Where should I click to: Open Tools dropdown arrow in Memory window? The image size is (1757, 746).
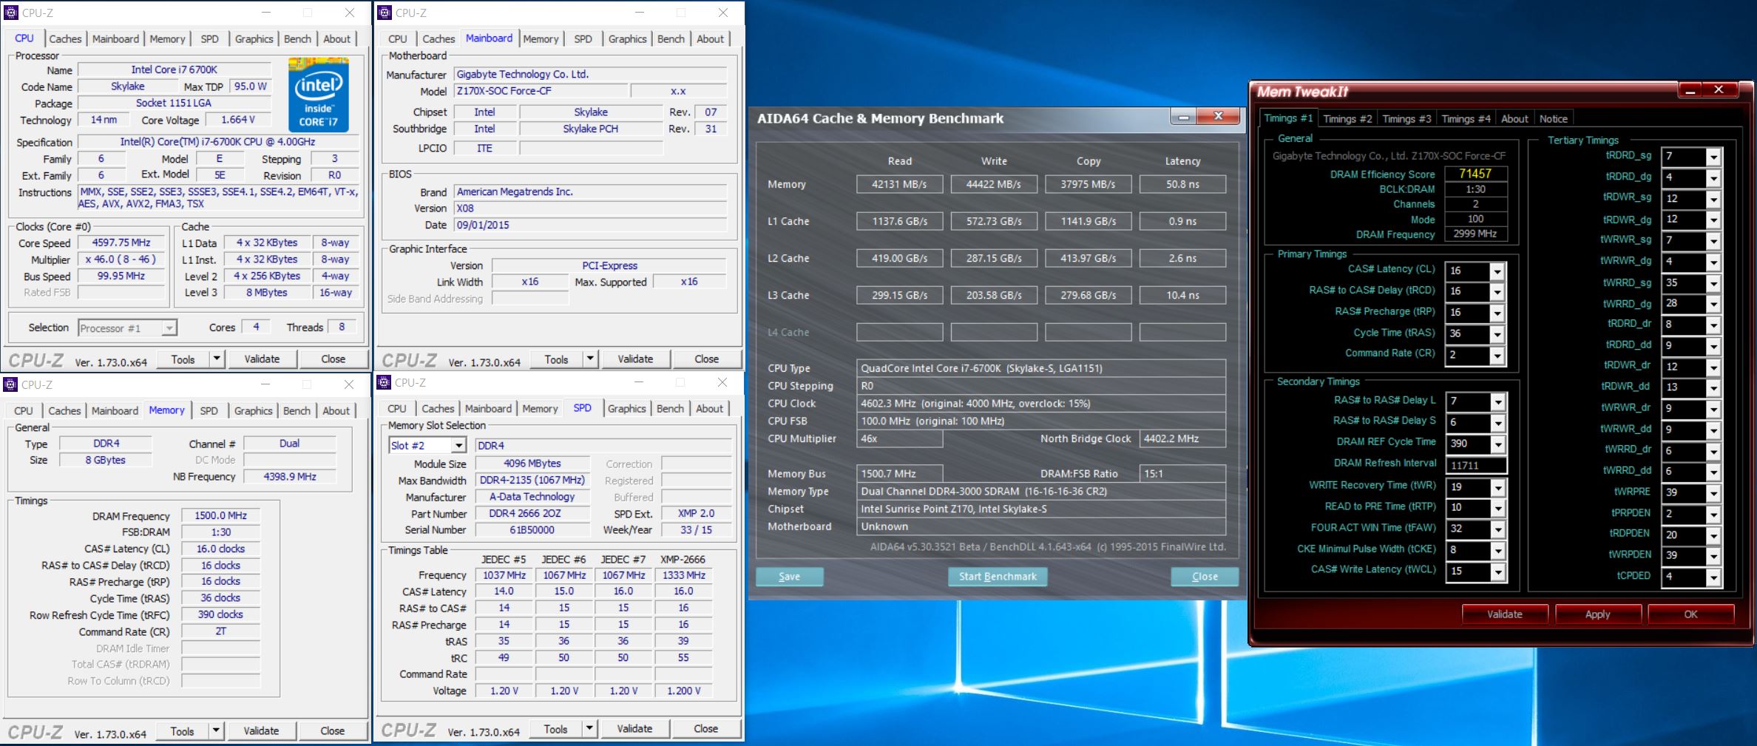[x=216, y=730]
